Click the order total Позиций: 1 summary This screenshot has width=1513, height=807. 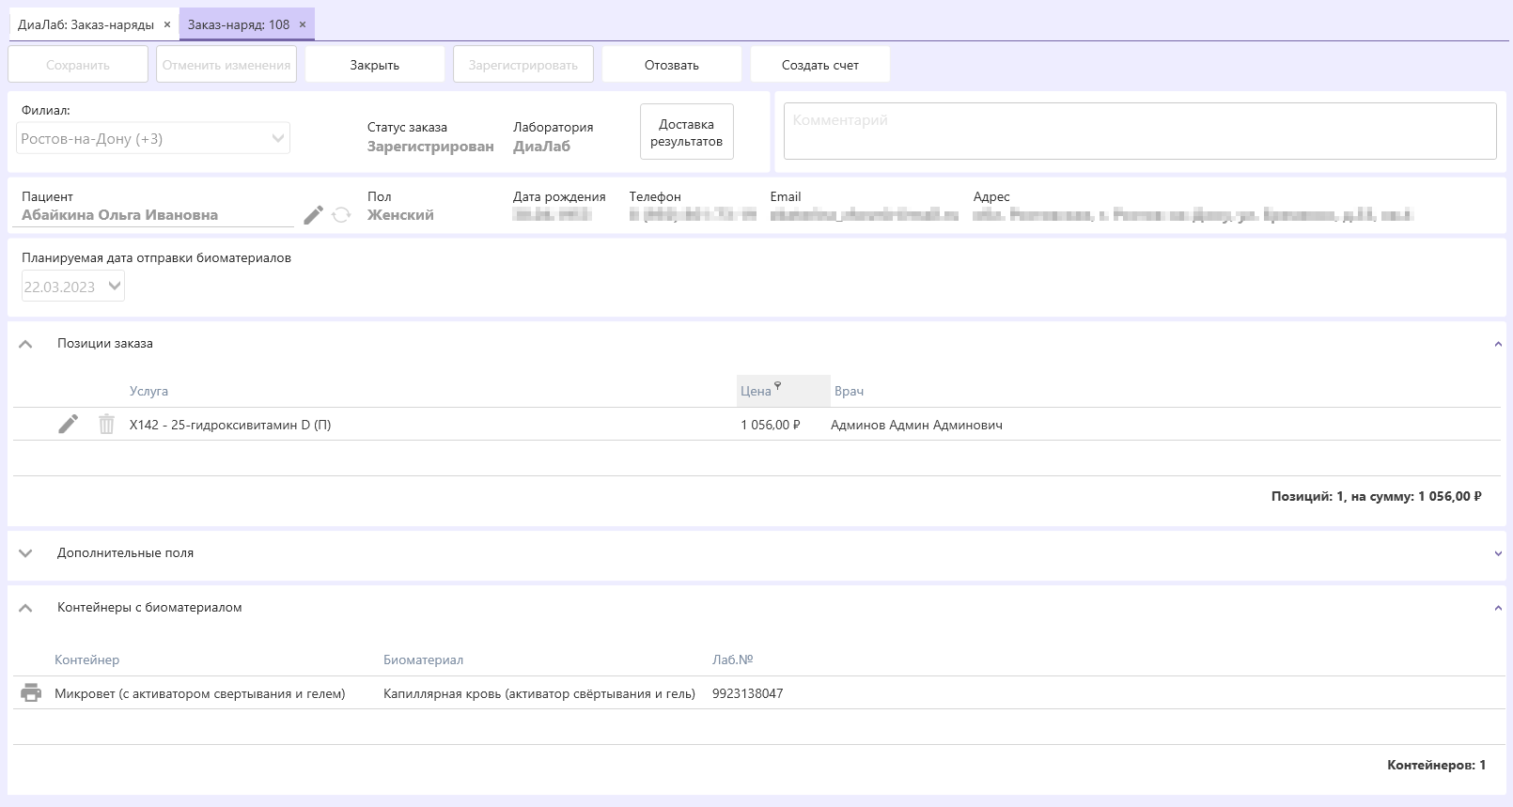[x=1376, y=496]
